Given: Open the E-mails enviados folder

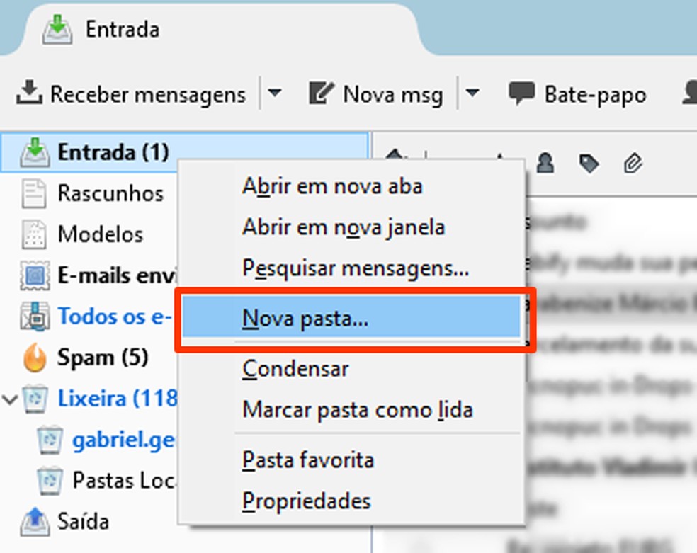Looking at the screenshot, I should 118,275.
